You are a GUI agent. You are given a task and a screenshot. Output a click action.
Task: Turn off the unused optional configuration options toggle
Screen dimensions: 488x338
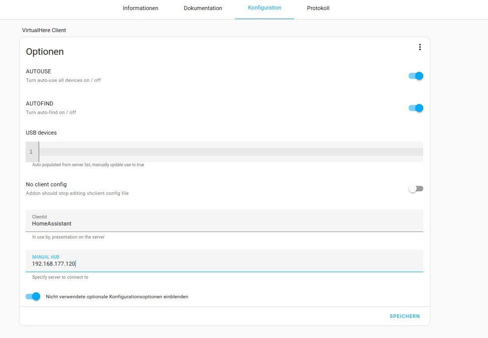33,297
